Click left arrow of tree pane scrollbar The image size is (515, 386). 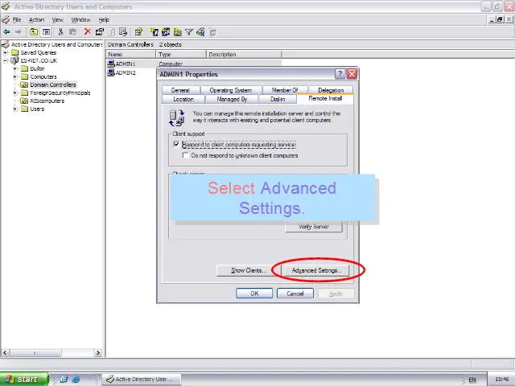[x=5, y=353]
